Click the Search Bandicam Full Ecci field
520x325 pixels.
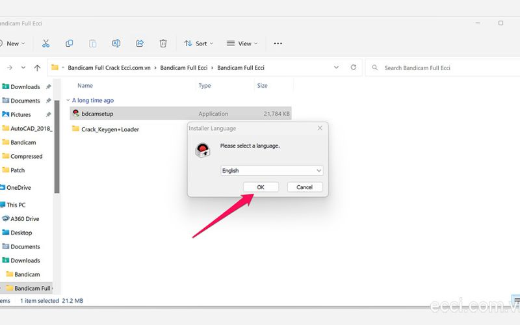pos(443,68)
